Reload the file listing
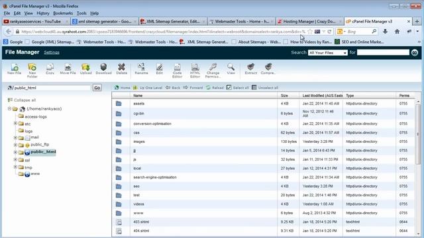Screen dimensions: 424x238 pos(215,88)
